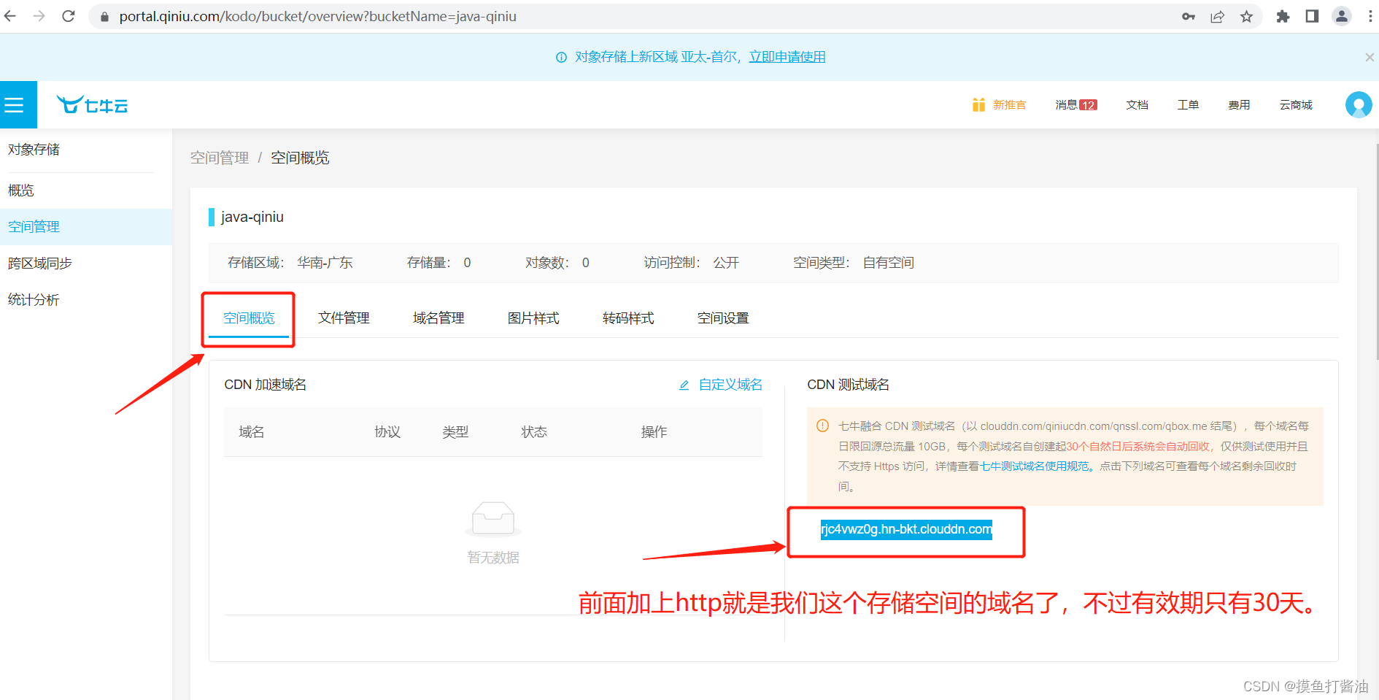Open 新推官 gift promotion

coord(999,105)
